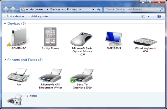
Task: Select the ADMIN-PC device icon
Action: [x=19, y=37]
